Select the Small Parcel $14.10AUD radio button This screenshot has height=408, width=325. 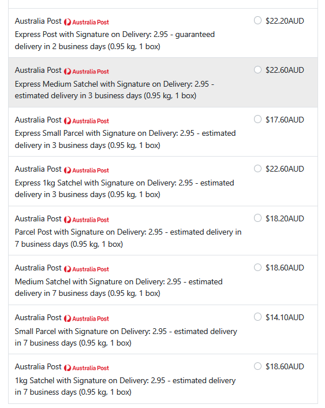click(257, 317)
